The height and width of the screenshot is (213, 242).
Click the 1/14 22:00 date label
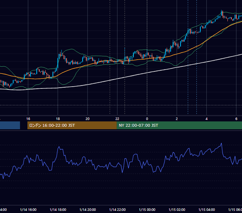[117, 210]
